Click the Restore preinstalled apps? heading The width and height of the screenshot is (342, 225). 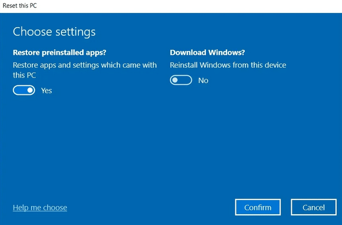click(x=60, y=53)
